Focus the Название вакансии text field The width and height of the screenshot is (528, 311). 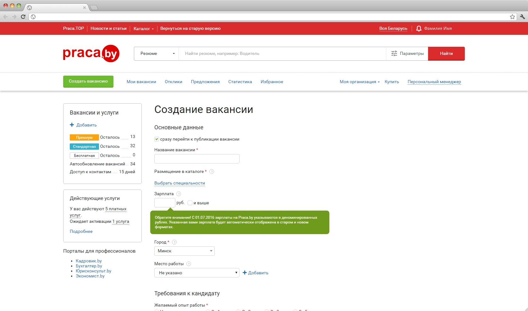(x=197, y=159)
